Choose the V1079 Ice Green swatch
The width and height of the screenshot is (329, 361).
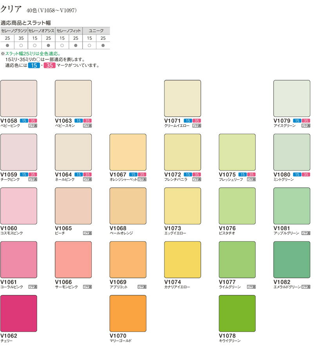pyautogui.click(x=291, y=98)
